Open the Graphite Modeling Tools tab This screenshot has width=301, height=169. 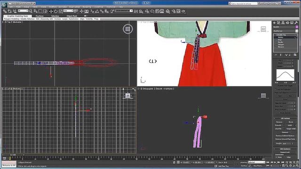click(18, 16)
